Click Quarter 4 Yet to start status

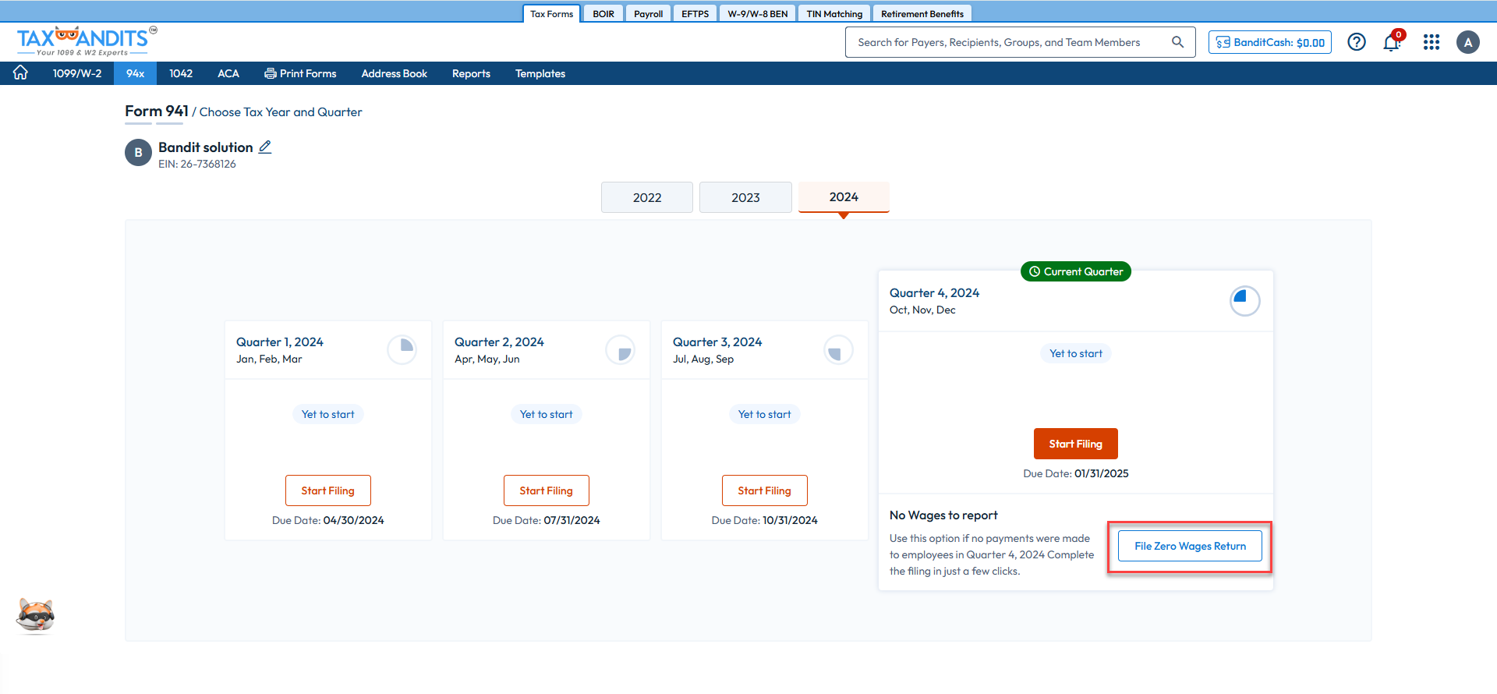pyautogui.click(x=1076, y=353)
